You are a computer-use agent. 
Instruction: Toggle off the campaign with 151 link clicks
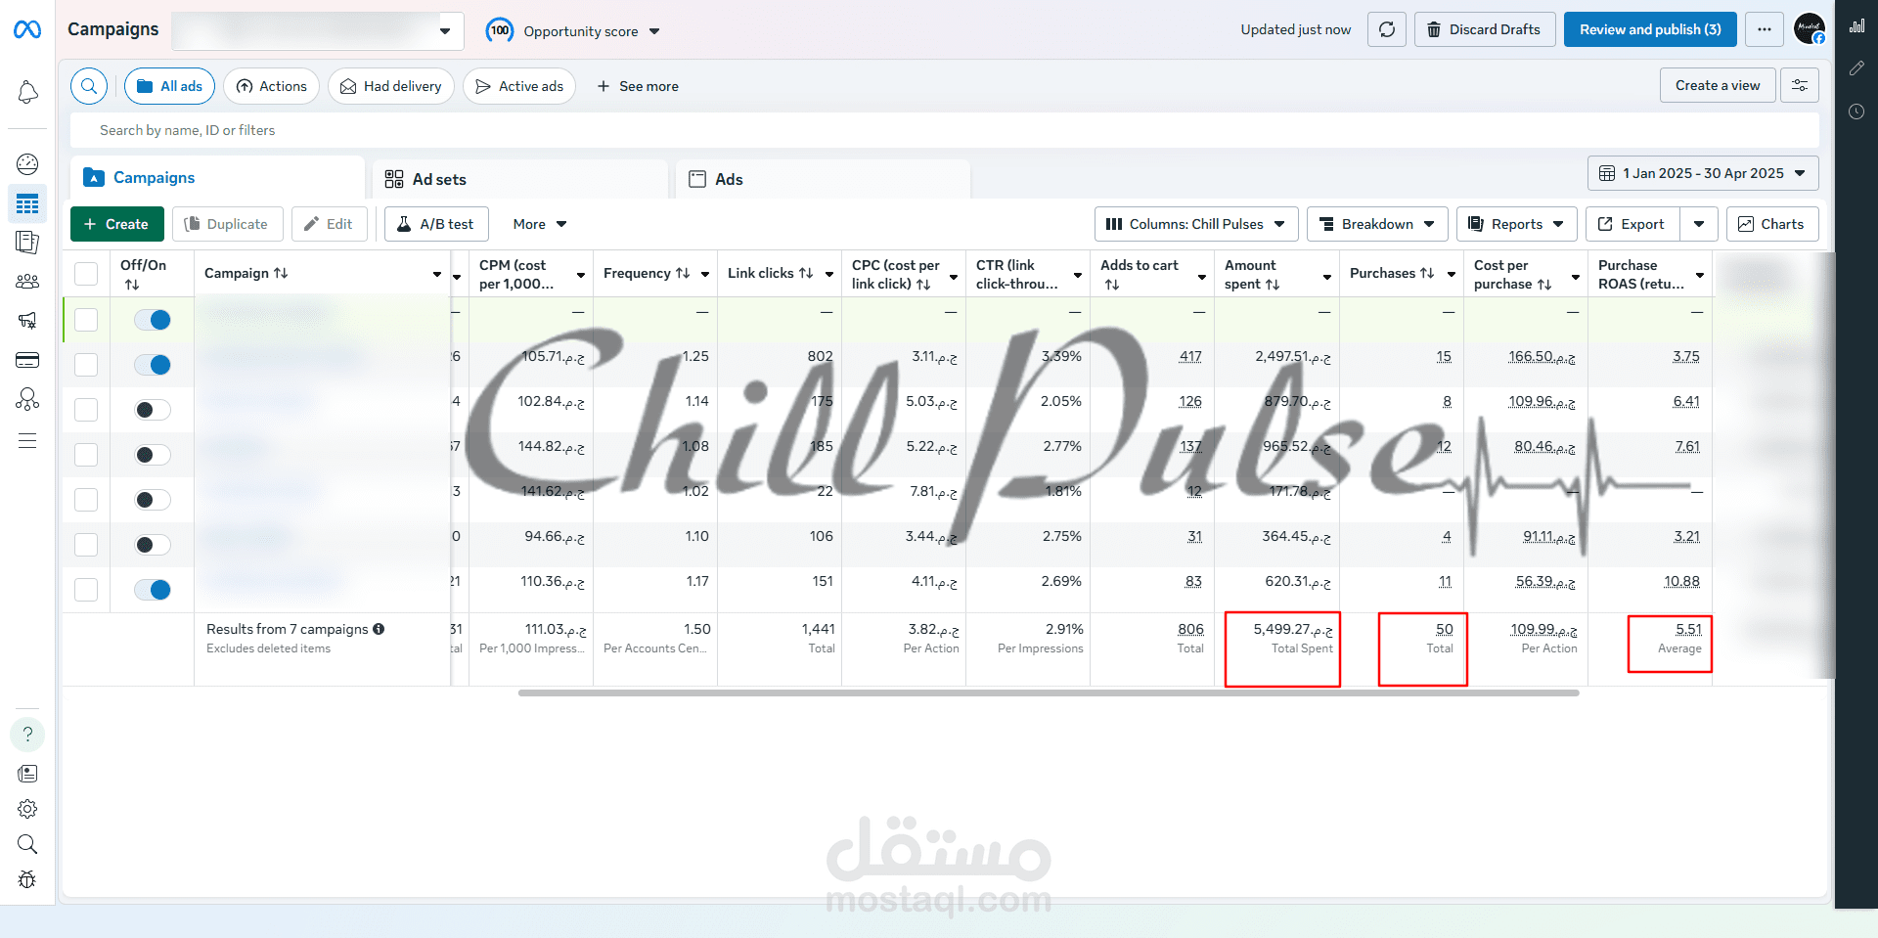(x=153, y=590)
